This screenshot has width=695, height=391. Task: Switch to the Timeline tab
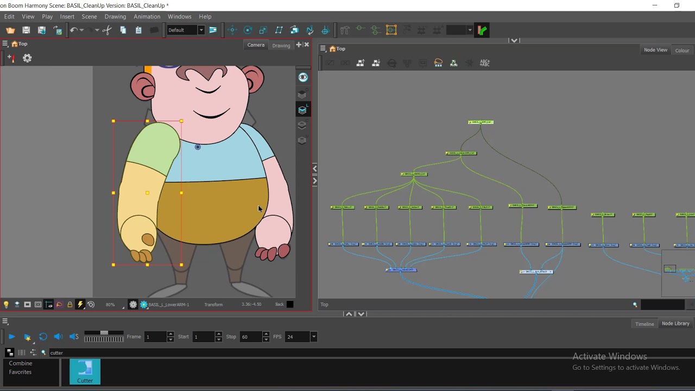pyautogui.click(x=645, y=324)
